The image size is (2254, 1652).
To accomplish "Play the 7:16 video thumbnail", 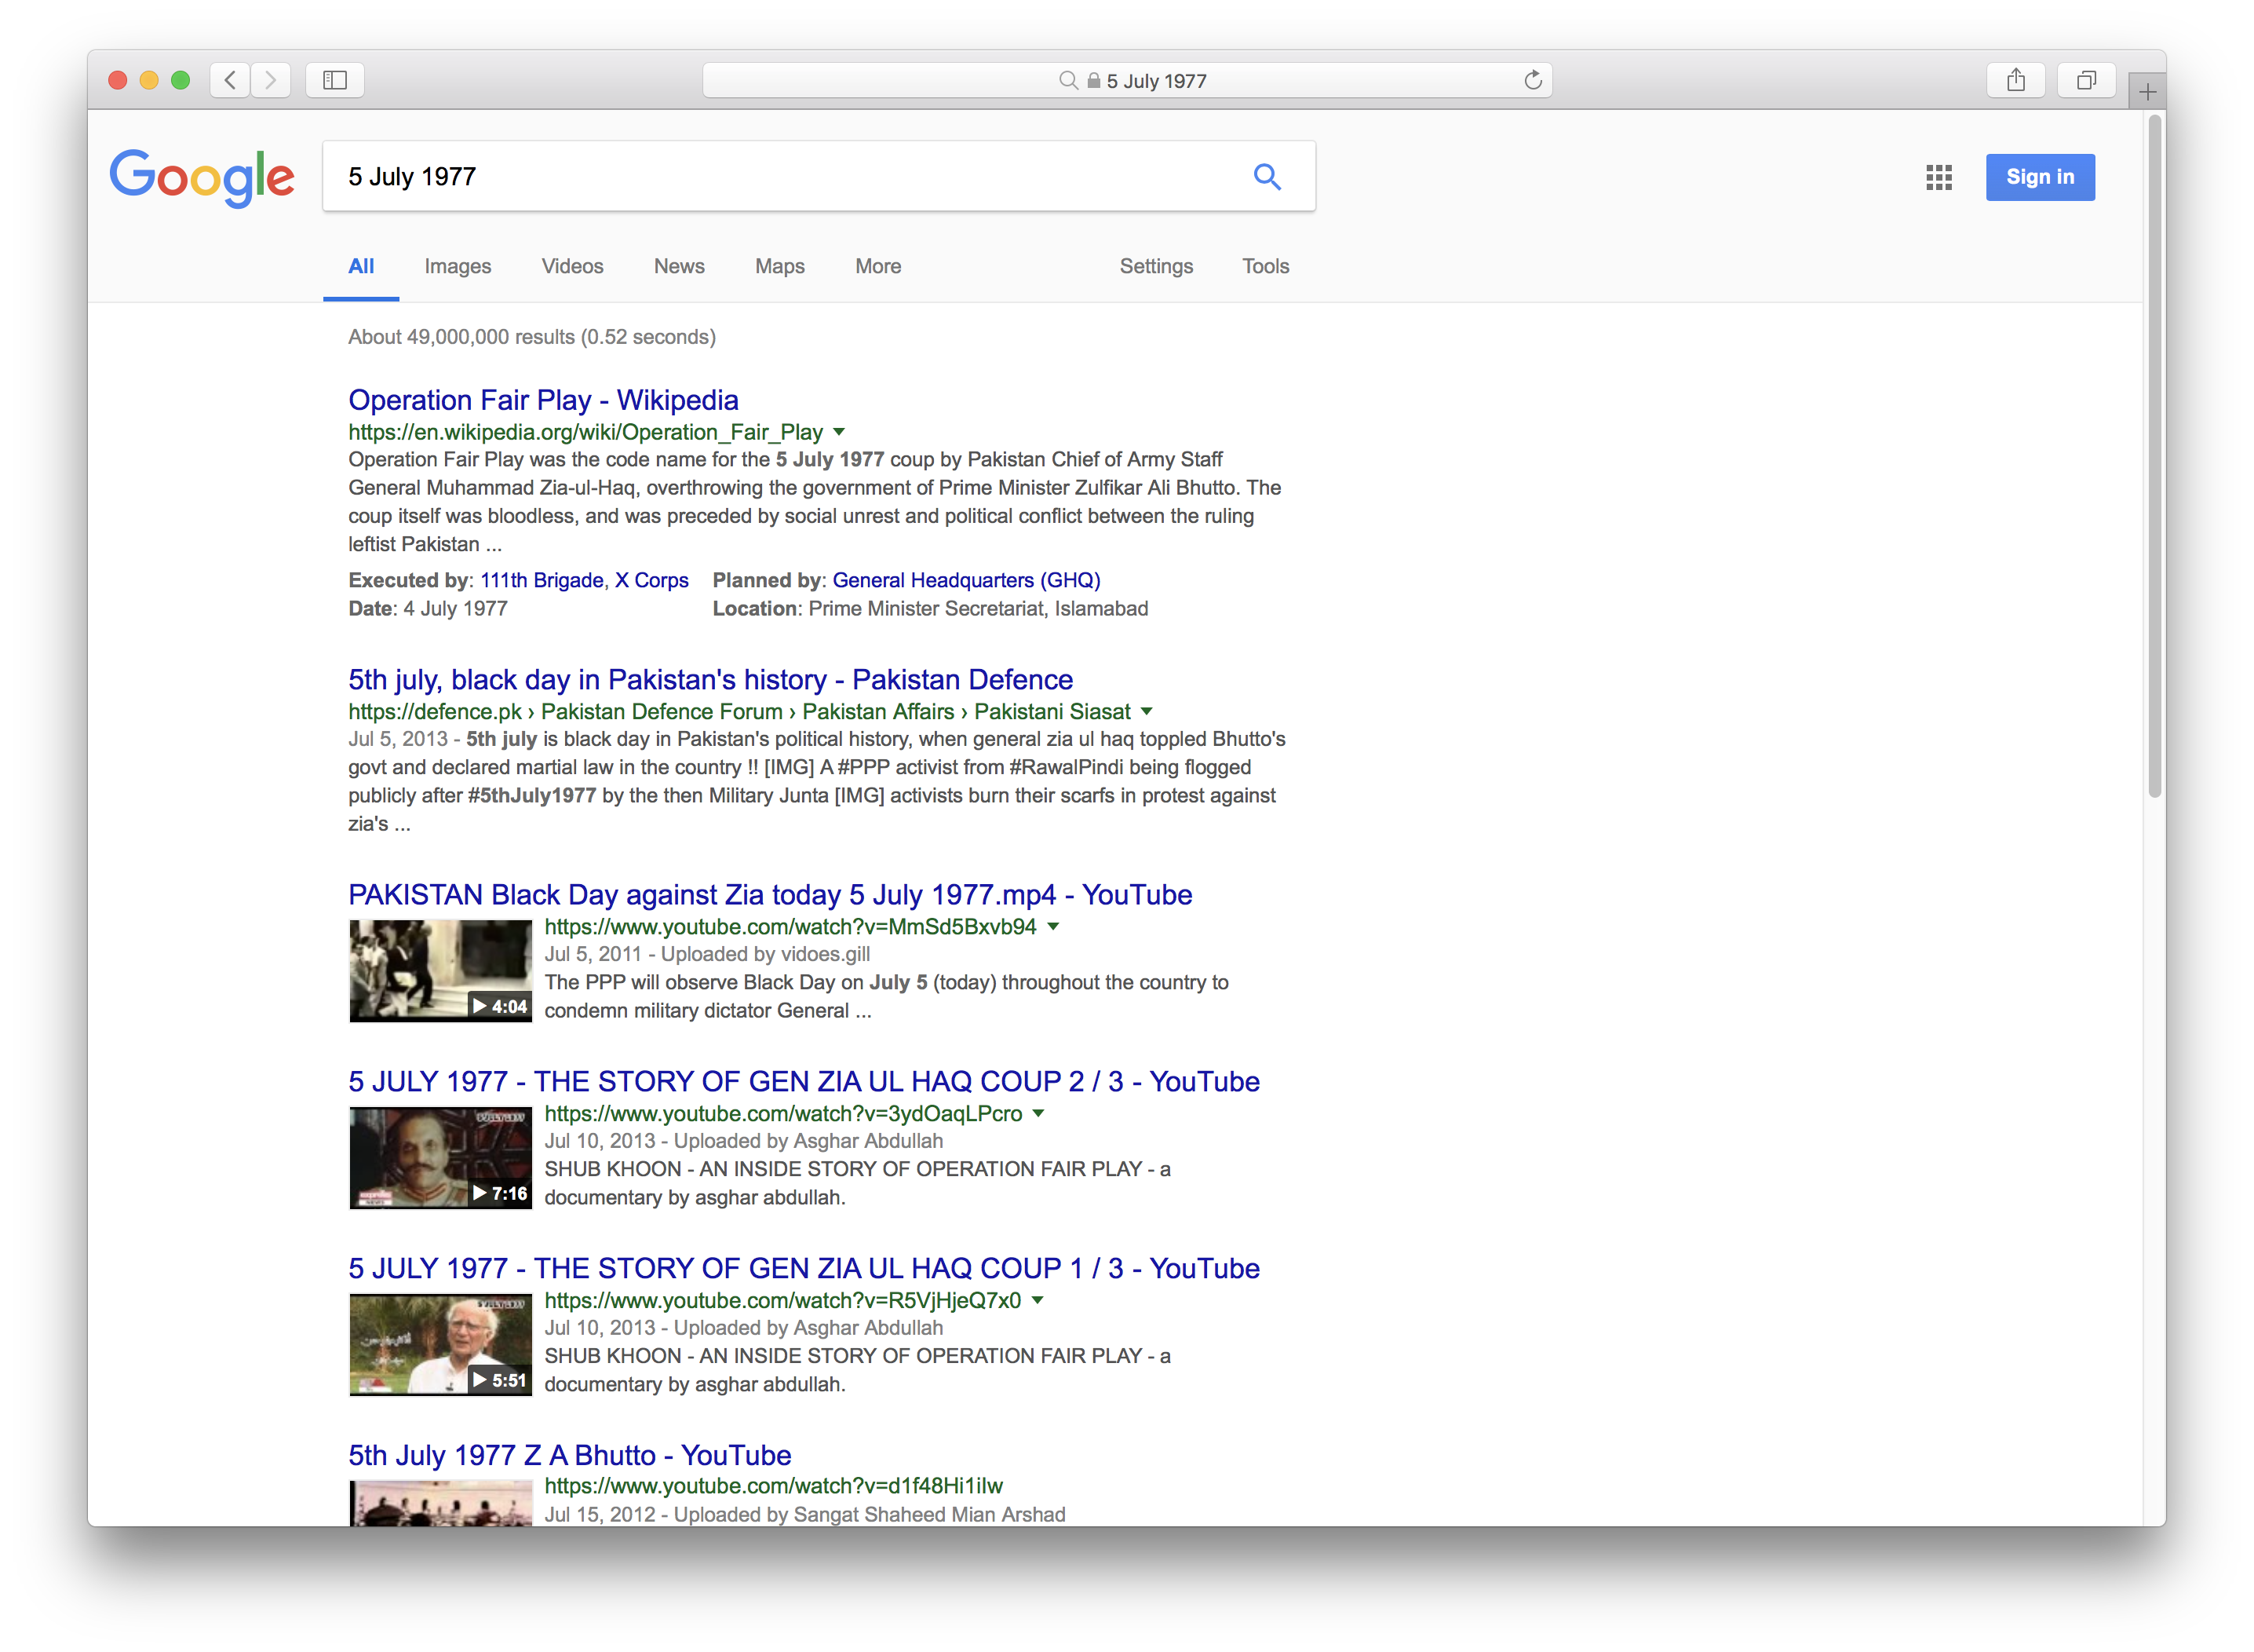I will (x=439, y=1158).
